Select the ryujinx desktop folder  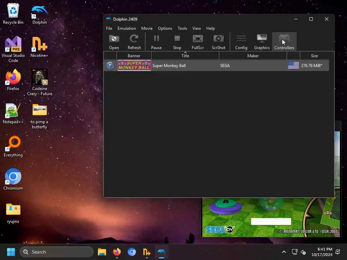pos(13,213)
